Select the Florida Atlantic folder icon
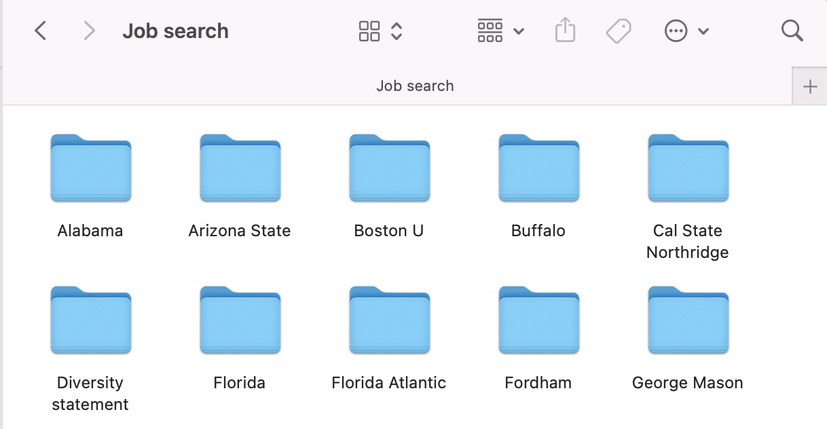 pyautogui.click(x=390, y=320)
